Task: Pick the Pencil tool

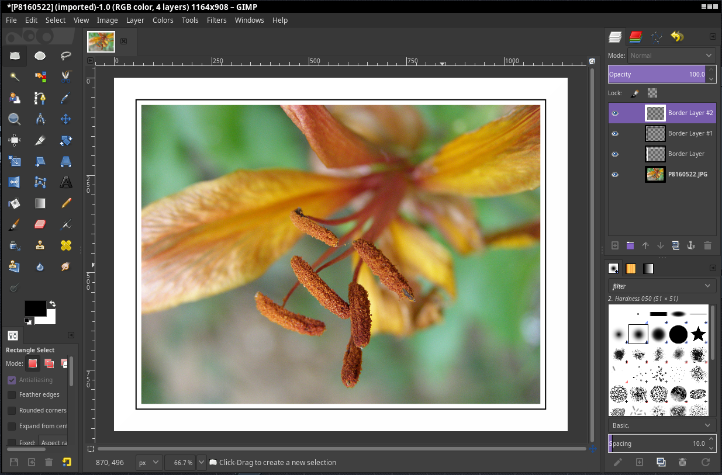Action: click(x=65, y=203)
